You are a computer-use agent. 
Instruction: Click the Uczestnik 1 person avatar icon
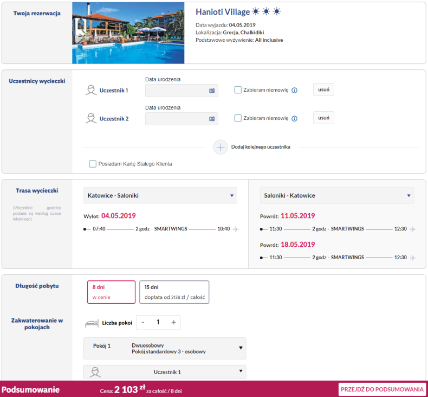(91, 90)
